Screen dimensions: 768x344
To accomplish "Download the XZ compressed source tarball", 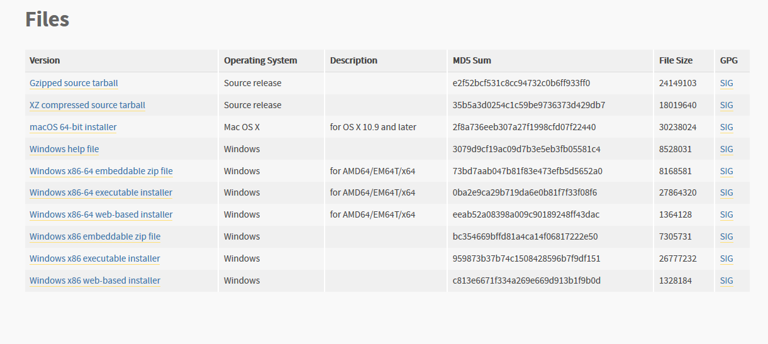I will click(x=87, y=105).
